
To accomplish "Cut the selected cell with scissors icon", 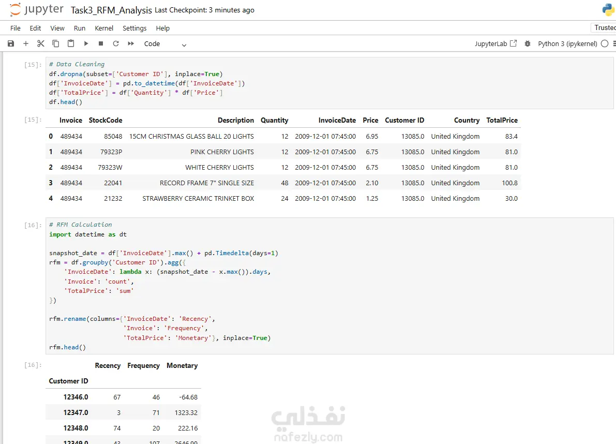I will click(x=41, y=44).
